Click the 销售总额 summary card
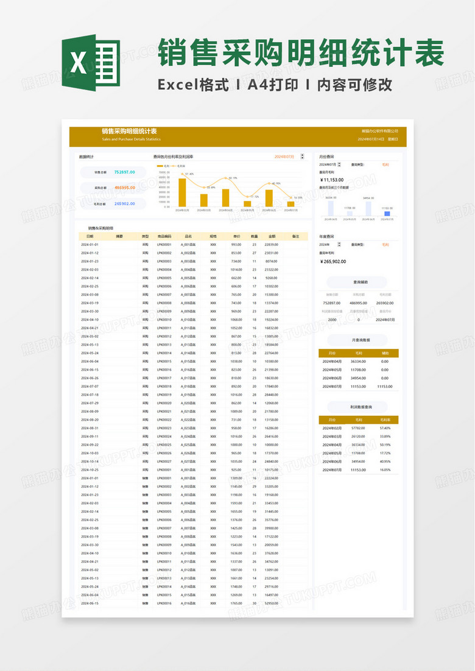475x671 pixels. (x=113, y=172)
